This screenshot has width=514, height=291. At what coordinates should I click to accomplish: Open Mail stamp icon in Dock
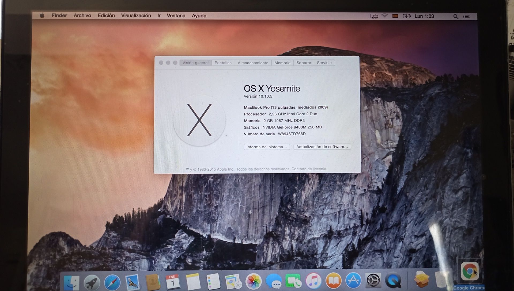(x=132, y=282)
